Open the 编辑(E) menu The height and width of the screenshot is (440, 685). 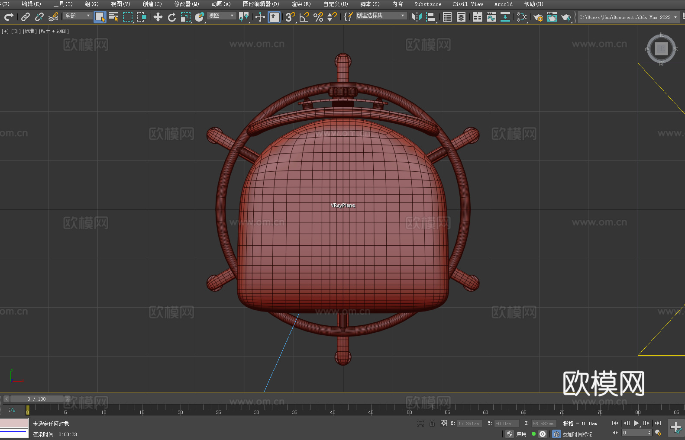click(31, 4)
